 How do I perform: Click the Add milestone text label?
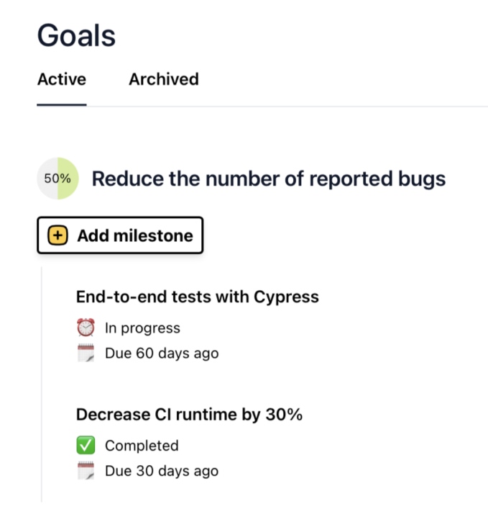(x=135, y=235)
